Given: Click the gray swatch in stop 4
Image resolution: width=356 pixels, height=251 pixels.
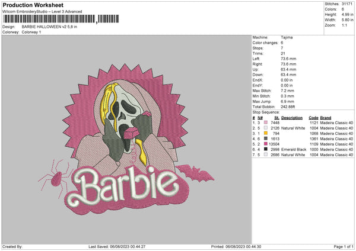Looking at the screenshot, I should tap(266, 139).
